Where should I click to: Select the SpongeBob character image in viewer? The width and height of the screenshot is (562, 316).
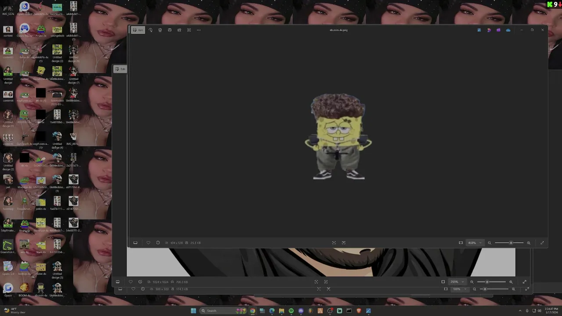[338, 136]
